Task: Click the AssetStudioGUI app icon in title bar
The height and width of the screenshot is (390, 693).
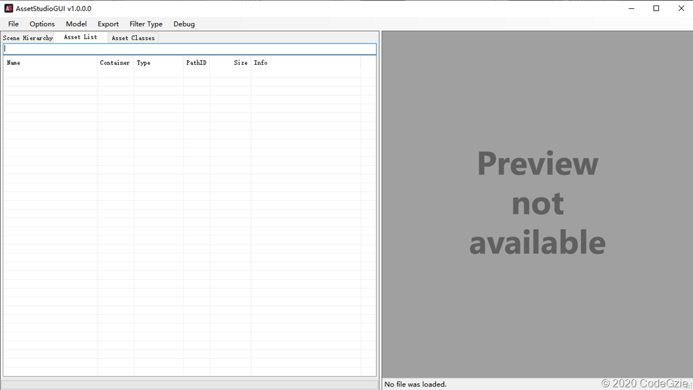Action: point(8,8)
